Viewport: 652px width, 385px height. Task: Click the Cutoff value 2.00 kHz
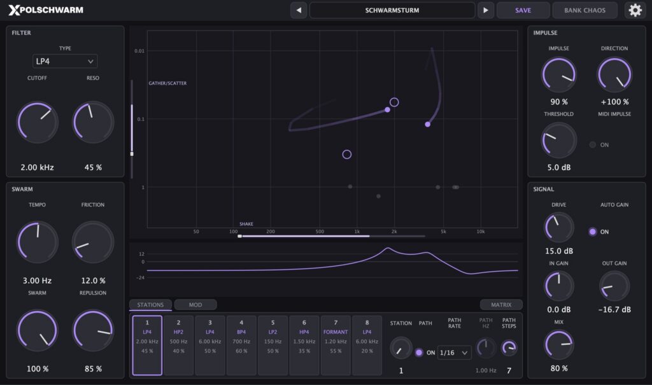(x=38, y=167)
